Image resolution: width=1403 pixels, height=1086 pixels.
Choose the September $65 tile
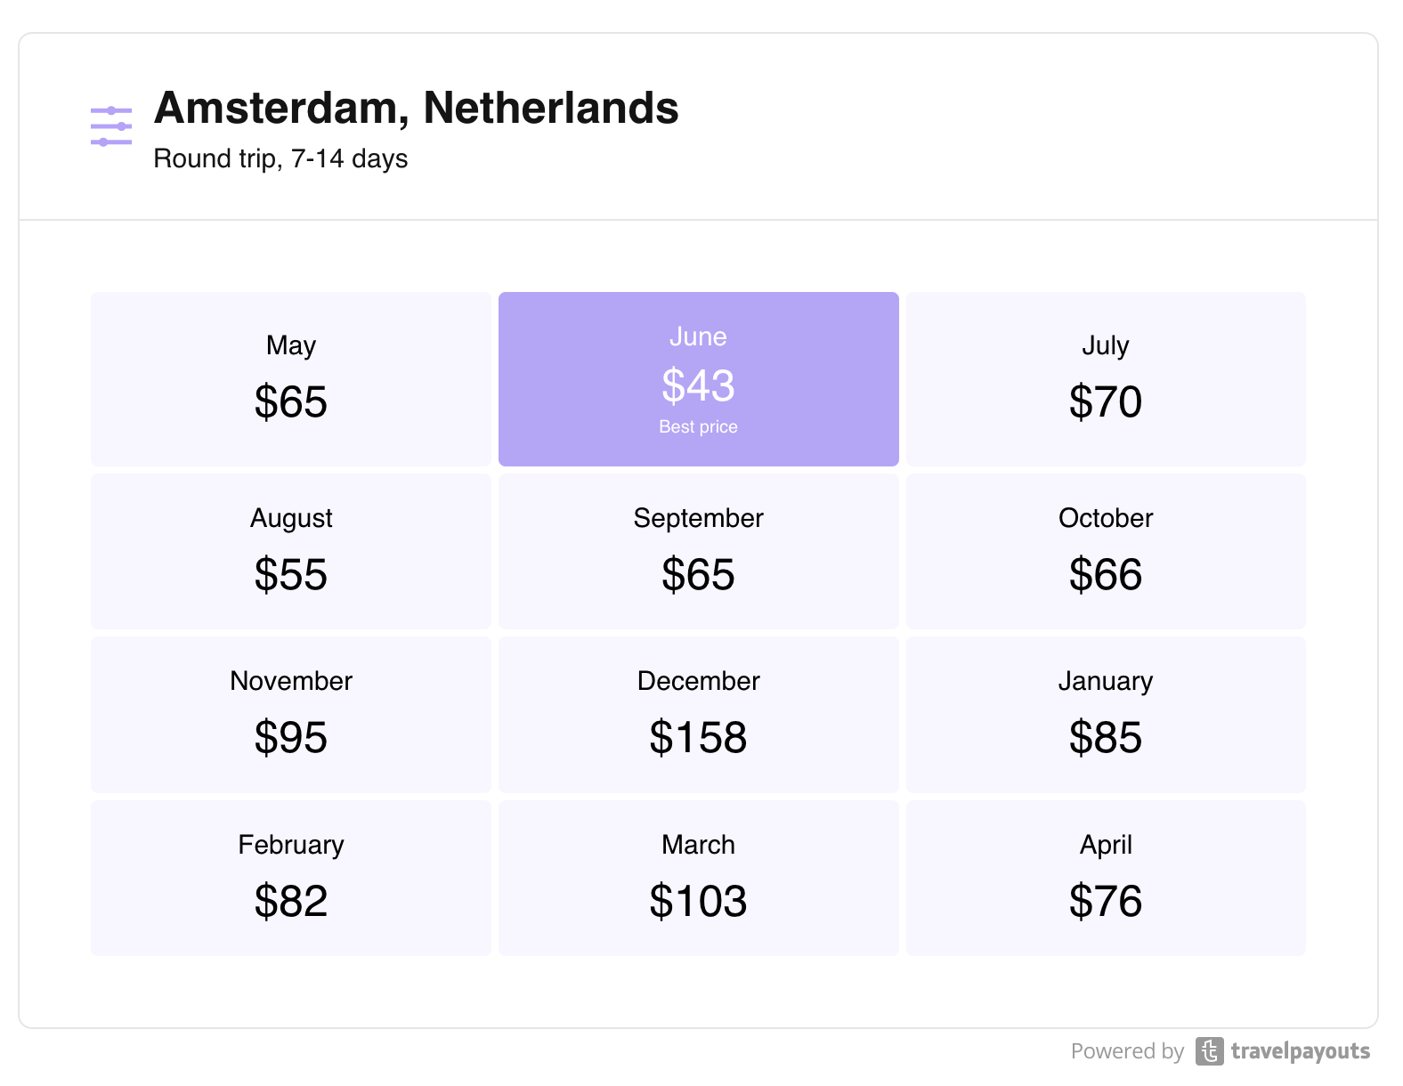pos(698,551)
